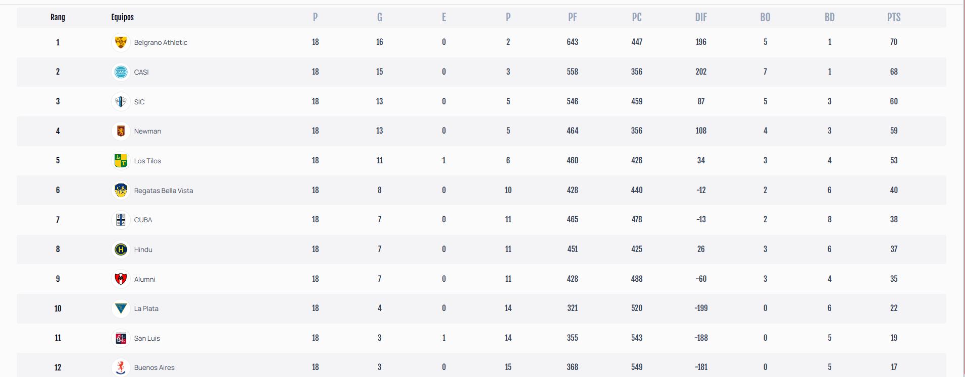Click the Regatas Bella Vista crest
Screen dimensions: 965x377
(x=121, y=191)
